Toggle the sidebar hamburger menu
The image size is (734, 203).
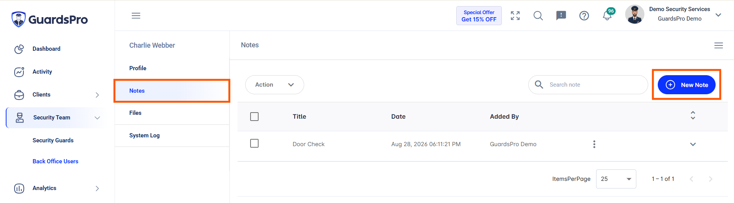tap(136, 16)
